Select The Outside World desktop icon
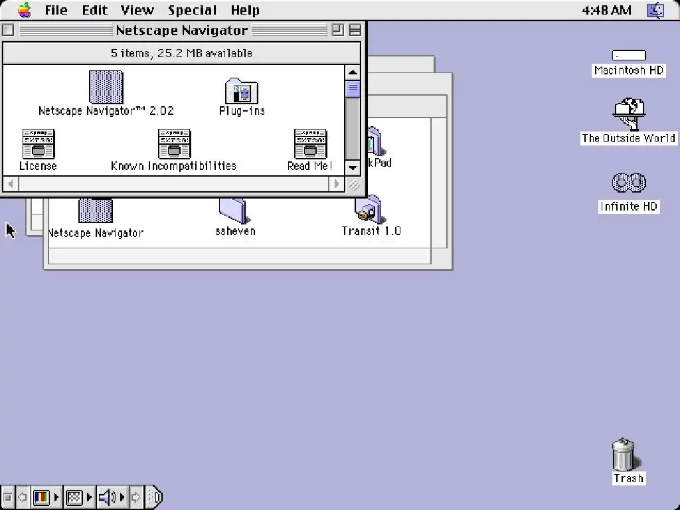The image size is (680, 510). coord(630,114)
